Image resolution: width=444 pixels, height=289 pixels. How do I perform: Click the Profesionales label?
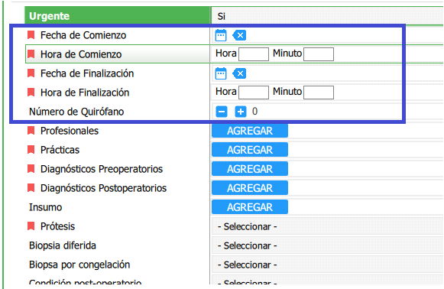pos(70,131)
